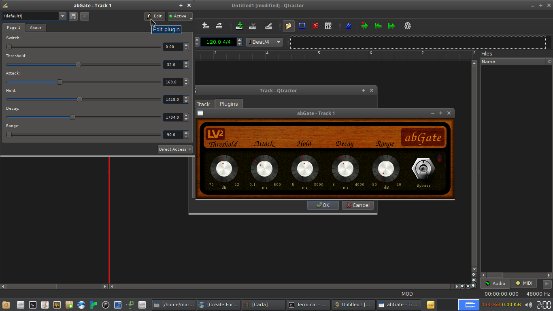
Task: Click the green forward arrow icon
Action: tap(391, 26)
